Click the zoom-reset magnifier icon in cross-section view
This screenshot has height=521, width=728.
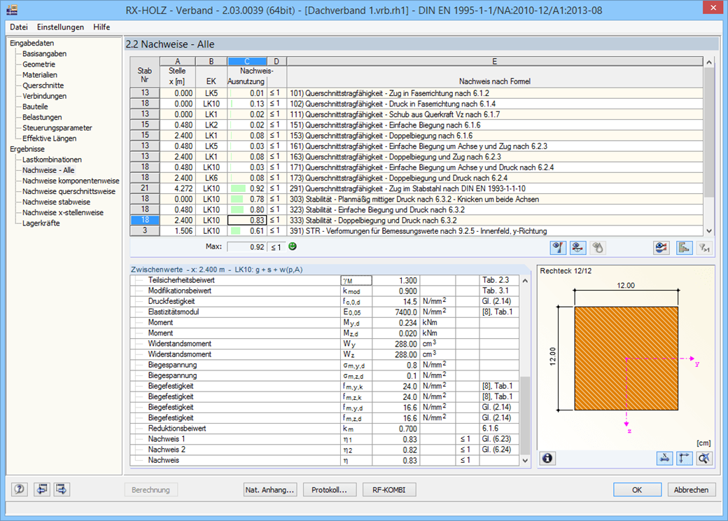coord(704,458)
